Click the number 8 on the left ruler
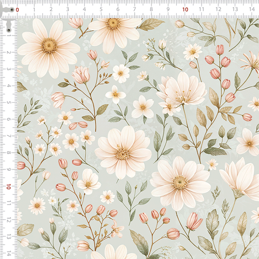Image resolution: width=259 pixels, height=259 pixels. (x=9, y=153)
